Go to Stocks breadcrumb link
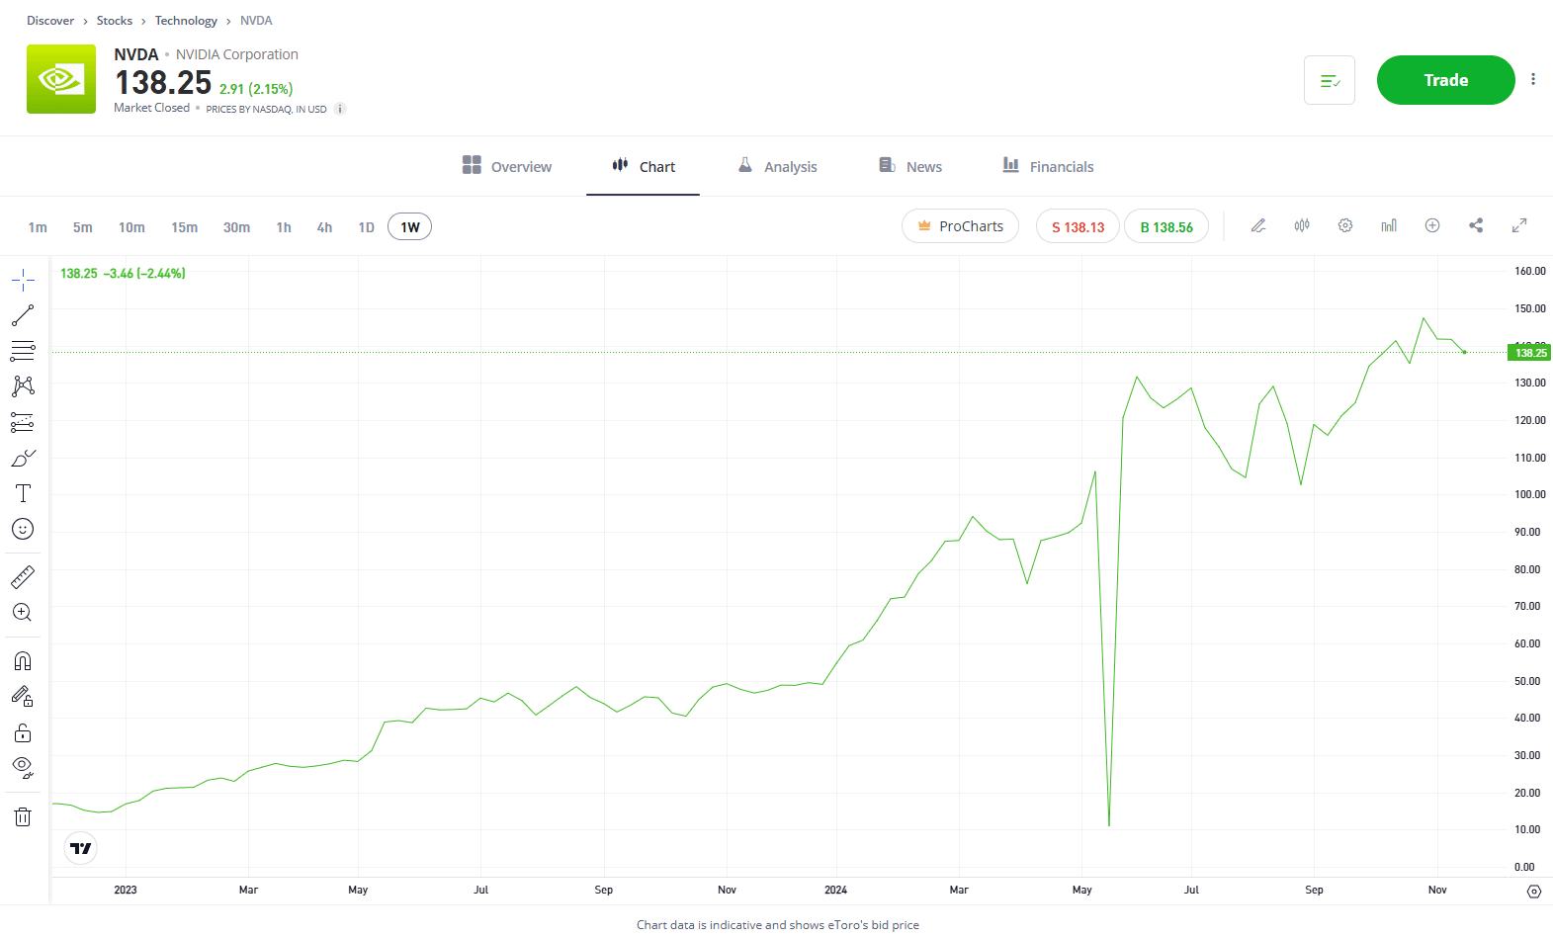 pyautogui.click(x=115, y=21)
